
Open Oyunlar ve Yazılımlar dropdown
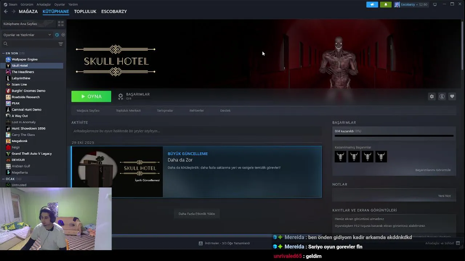[27, 35]
